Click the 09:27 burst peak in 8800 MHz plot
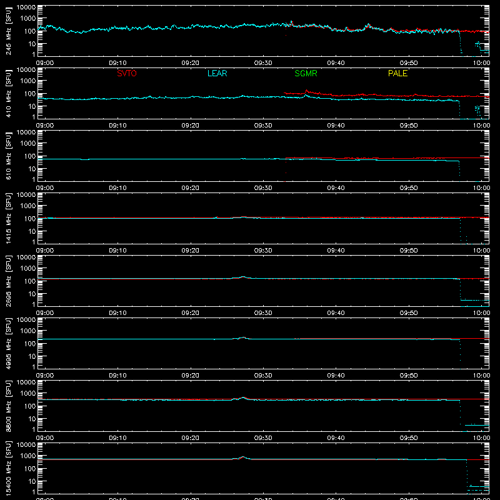500x500 pixels. click(x=243, y=397)
